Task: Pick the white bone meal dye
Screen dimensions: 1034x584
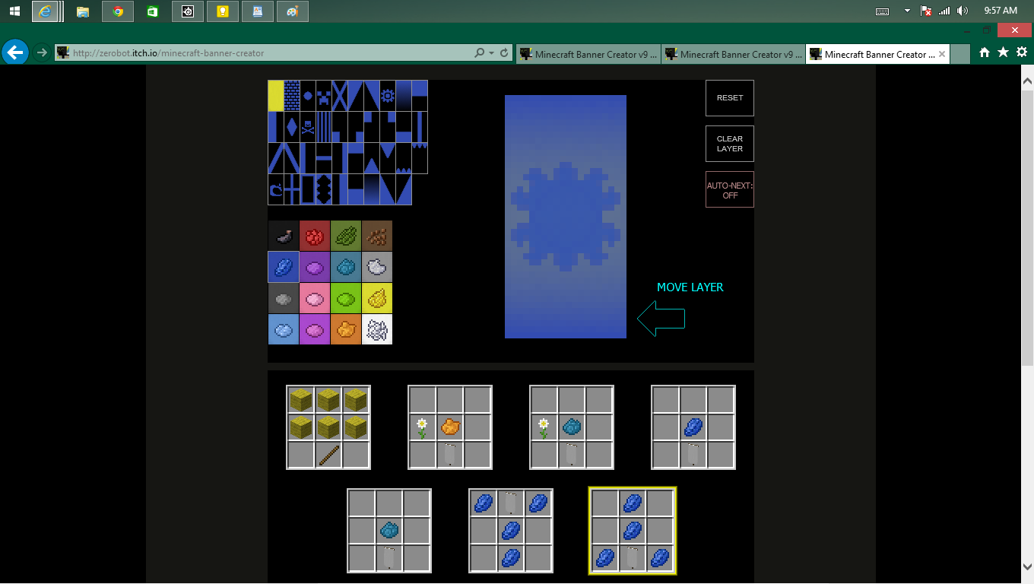Action: pyautogui.click(x=376, y=329)
